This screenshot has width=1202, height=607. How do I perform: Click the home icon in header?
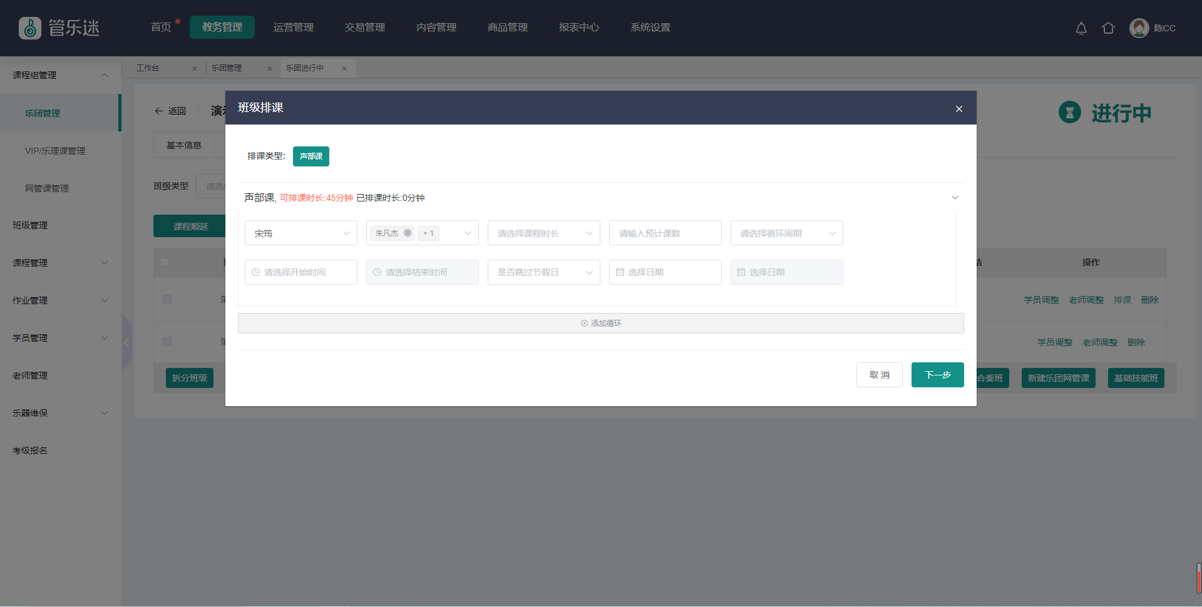click(1108, 28)
